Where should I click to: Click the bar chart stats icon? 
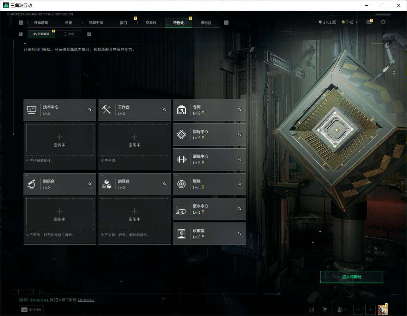(311, 310)
